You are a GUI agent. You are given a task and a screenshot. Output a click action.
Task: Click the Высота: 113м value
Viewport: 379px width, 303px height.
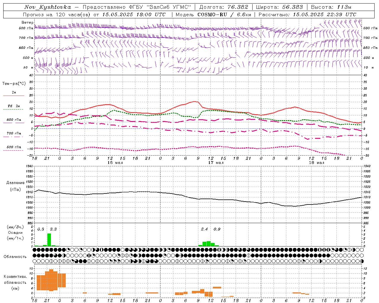331,7
